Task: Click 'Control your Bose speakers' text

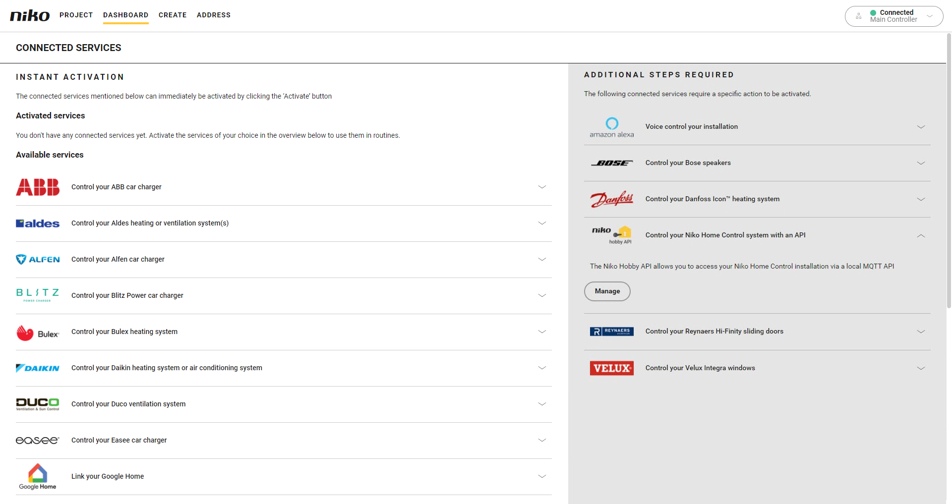Action: point(688,163)
